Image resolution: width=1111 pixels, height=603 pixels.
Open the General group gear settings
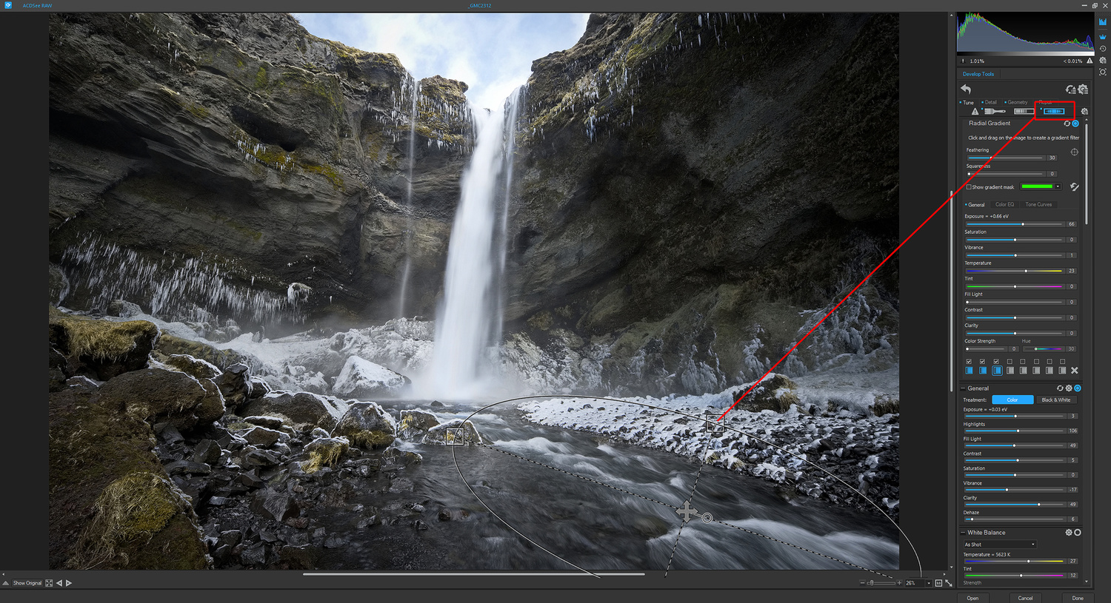coord(1069,388)
